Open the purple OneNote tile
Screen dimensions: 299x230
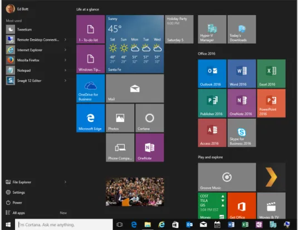coord(150,148)
